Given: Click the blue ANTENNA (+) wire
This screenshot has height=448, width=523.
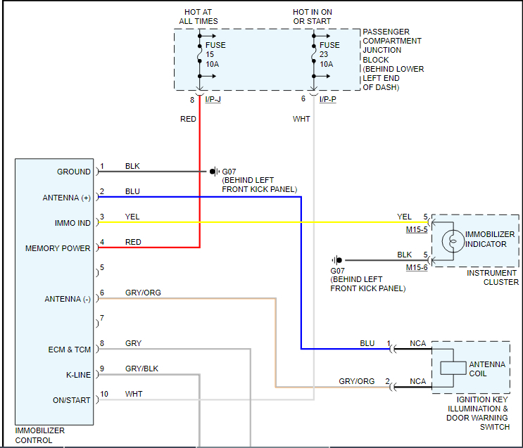Looking at the screenshot, I should click(200, 197).
